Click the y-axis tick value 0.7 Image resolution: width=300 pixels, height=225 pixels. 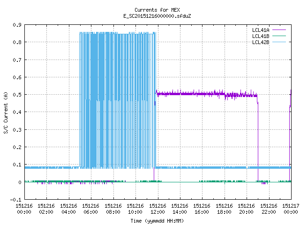17,60
